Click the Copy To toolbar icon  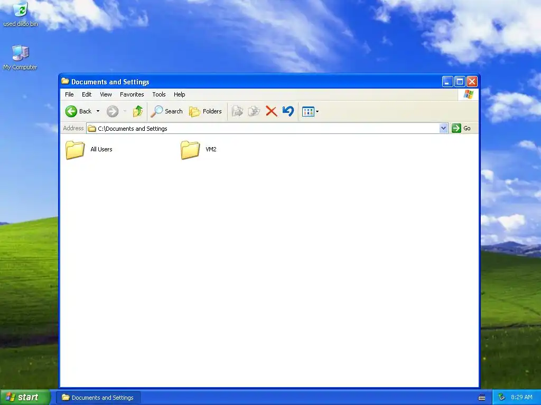click(254, 111)
